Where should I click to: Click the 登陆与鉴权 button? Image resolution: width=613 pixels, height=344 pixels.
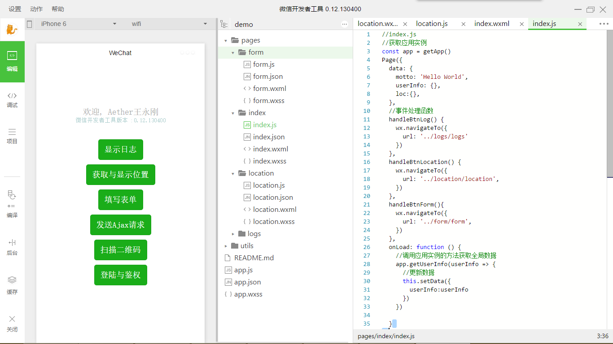121,275
